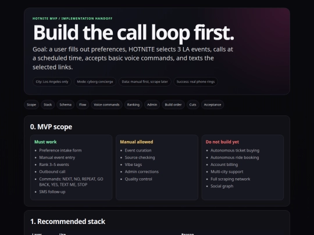Viewport: 314px width, 235px height.
Task: Click 'Autonomous ride booking' list item
Action: tap(235, 158)
